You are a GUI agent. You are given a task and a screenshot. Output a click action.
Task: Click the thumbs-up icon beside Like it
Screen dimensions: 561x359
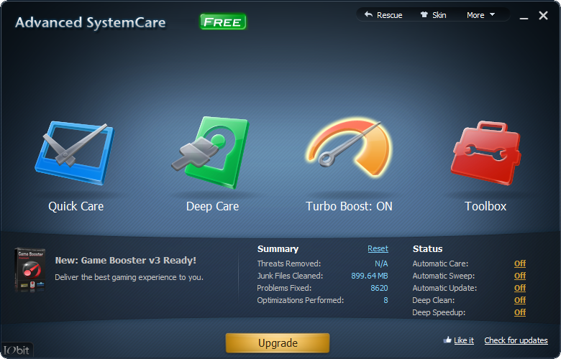tap(447, 340)
